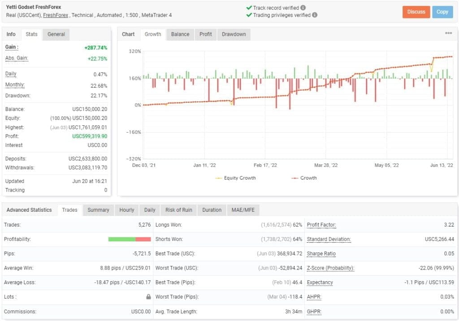This screenshot has height=321, width=459.
Task: Open the FreshForex broker link
Action: click(55, 14)
